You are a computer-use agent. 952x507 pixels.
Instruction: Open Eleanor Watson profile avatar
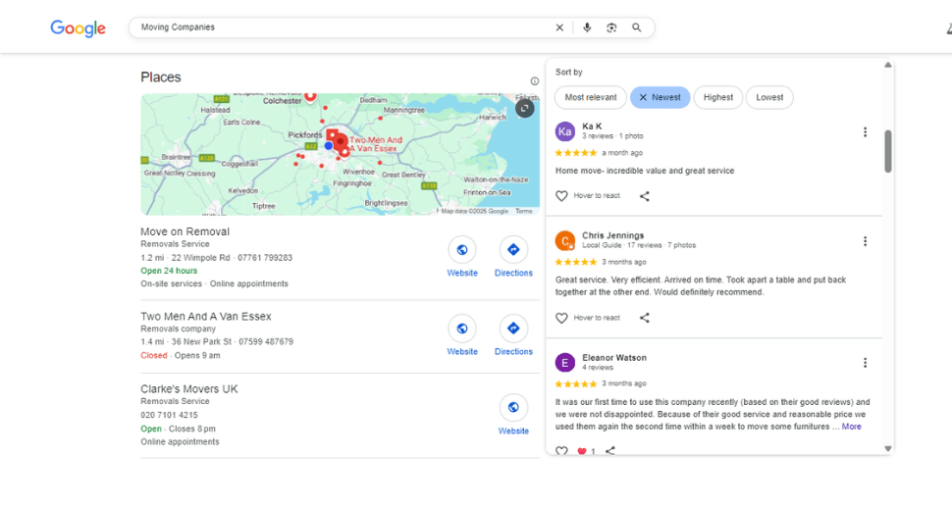pyautogui.click(x=564, y=363)
